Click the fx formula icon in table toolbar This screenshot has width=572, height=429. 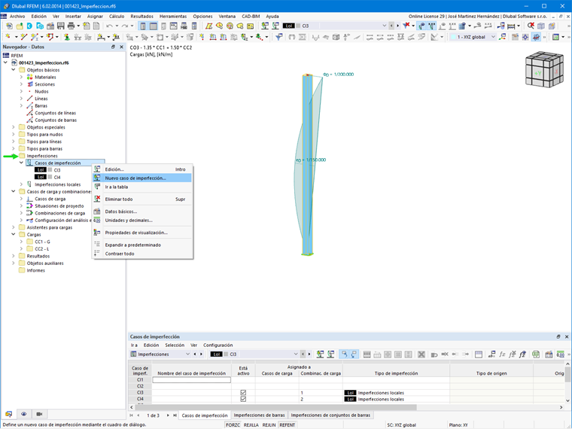click(502, 354)
